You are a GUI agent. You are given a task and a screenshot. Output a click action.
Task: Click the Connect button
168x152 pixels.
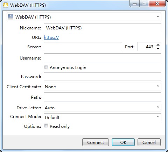click(96, 142)
